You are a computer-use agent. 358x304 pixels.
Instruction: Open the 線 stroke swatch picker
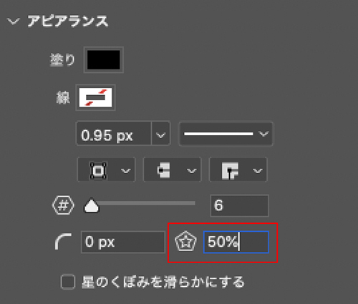point(95,97)
